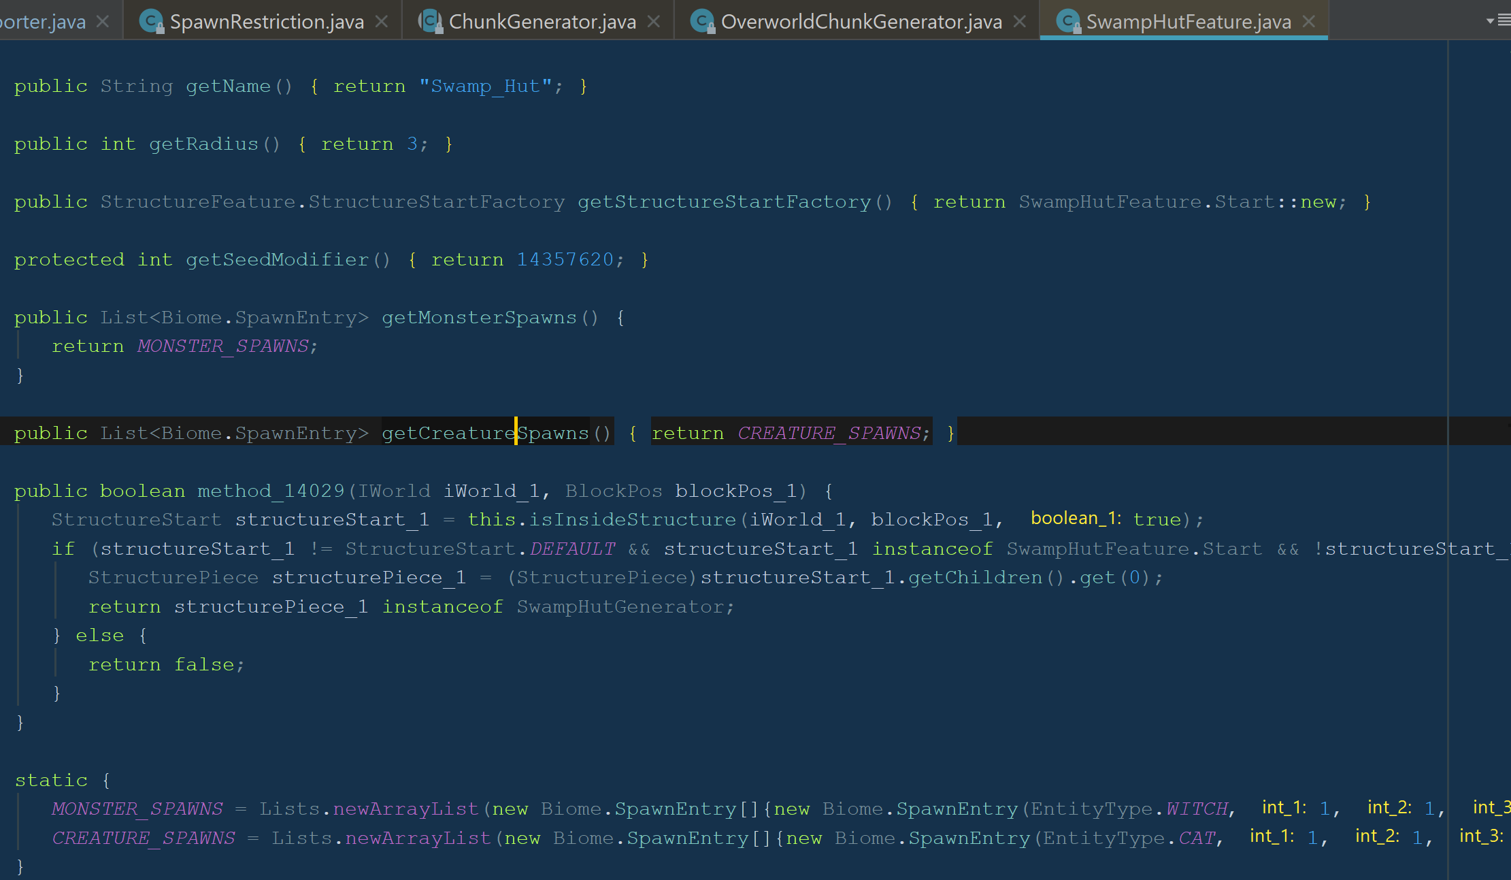Place cursor on the "Swamp_Hut" string literal
Viewport: 1511px width, 880px height.
[x=485, y=86]
